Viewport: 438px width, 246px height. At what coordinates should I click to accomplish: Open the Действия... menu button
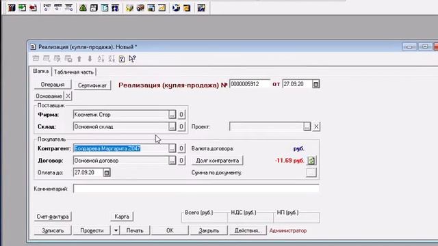pos(248,231)
